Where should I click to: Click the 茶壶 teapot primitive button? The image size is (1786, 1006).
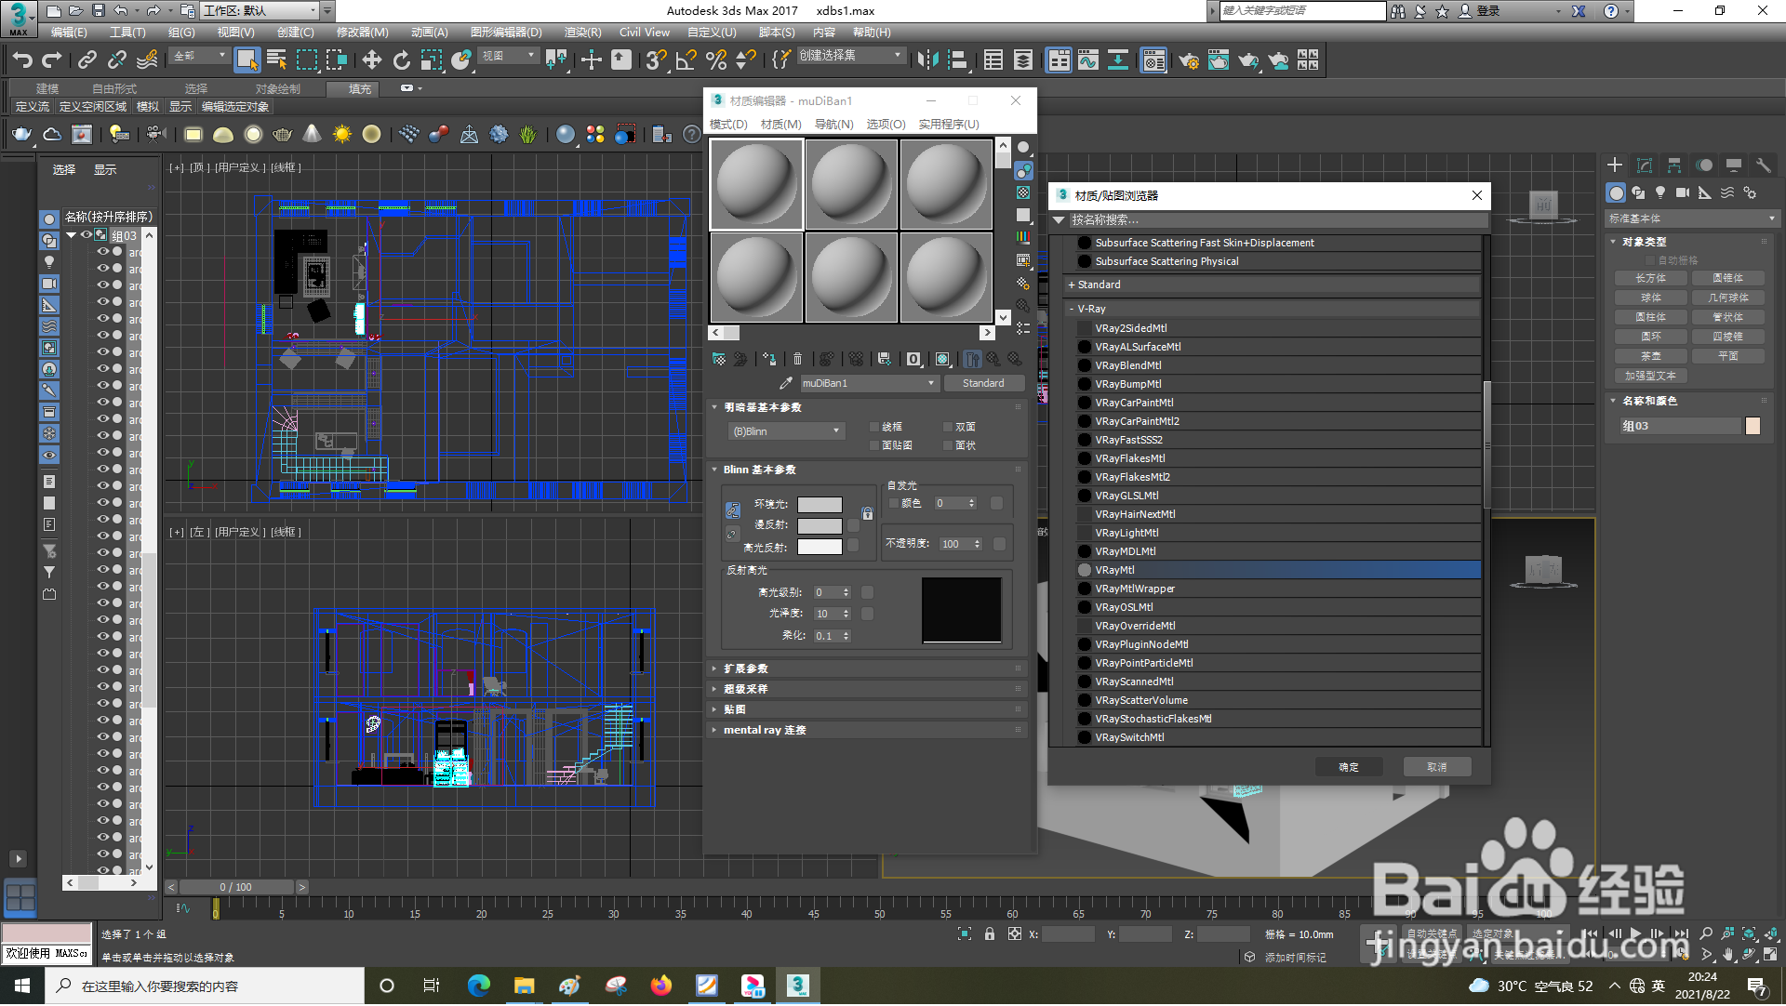pyautogui.click(x=1651, y=356)
